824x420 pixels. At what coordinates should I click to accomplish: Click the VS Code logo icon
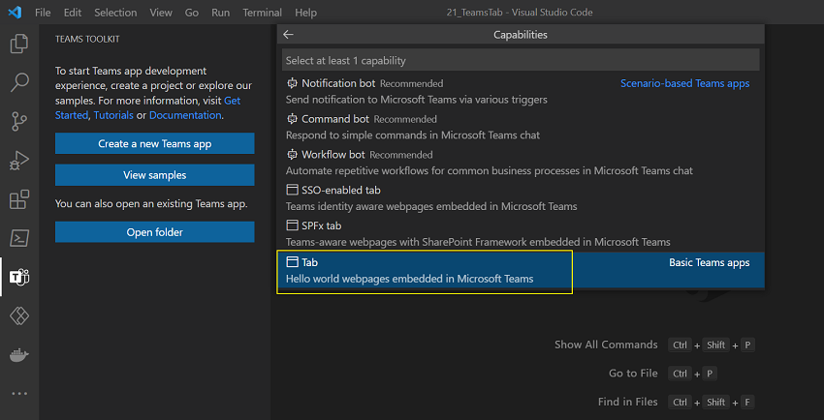[16, 12]
